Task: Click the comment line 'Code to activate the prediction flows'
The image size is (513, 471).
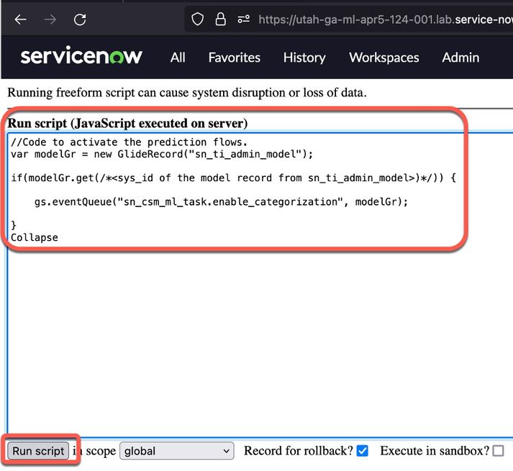Action: tap(129, 142)
